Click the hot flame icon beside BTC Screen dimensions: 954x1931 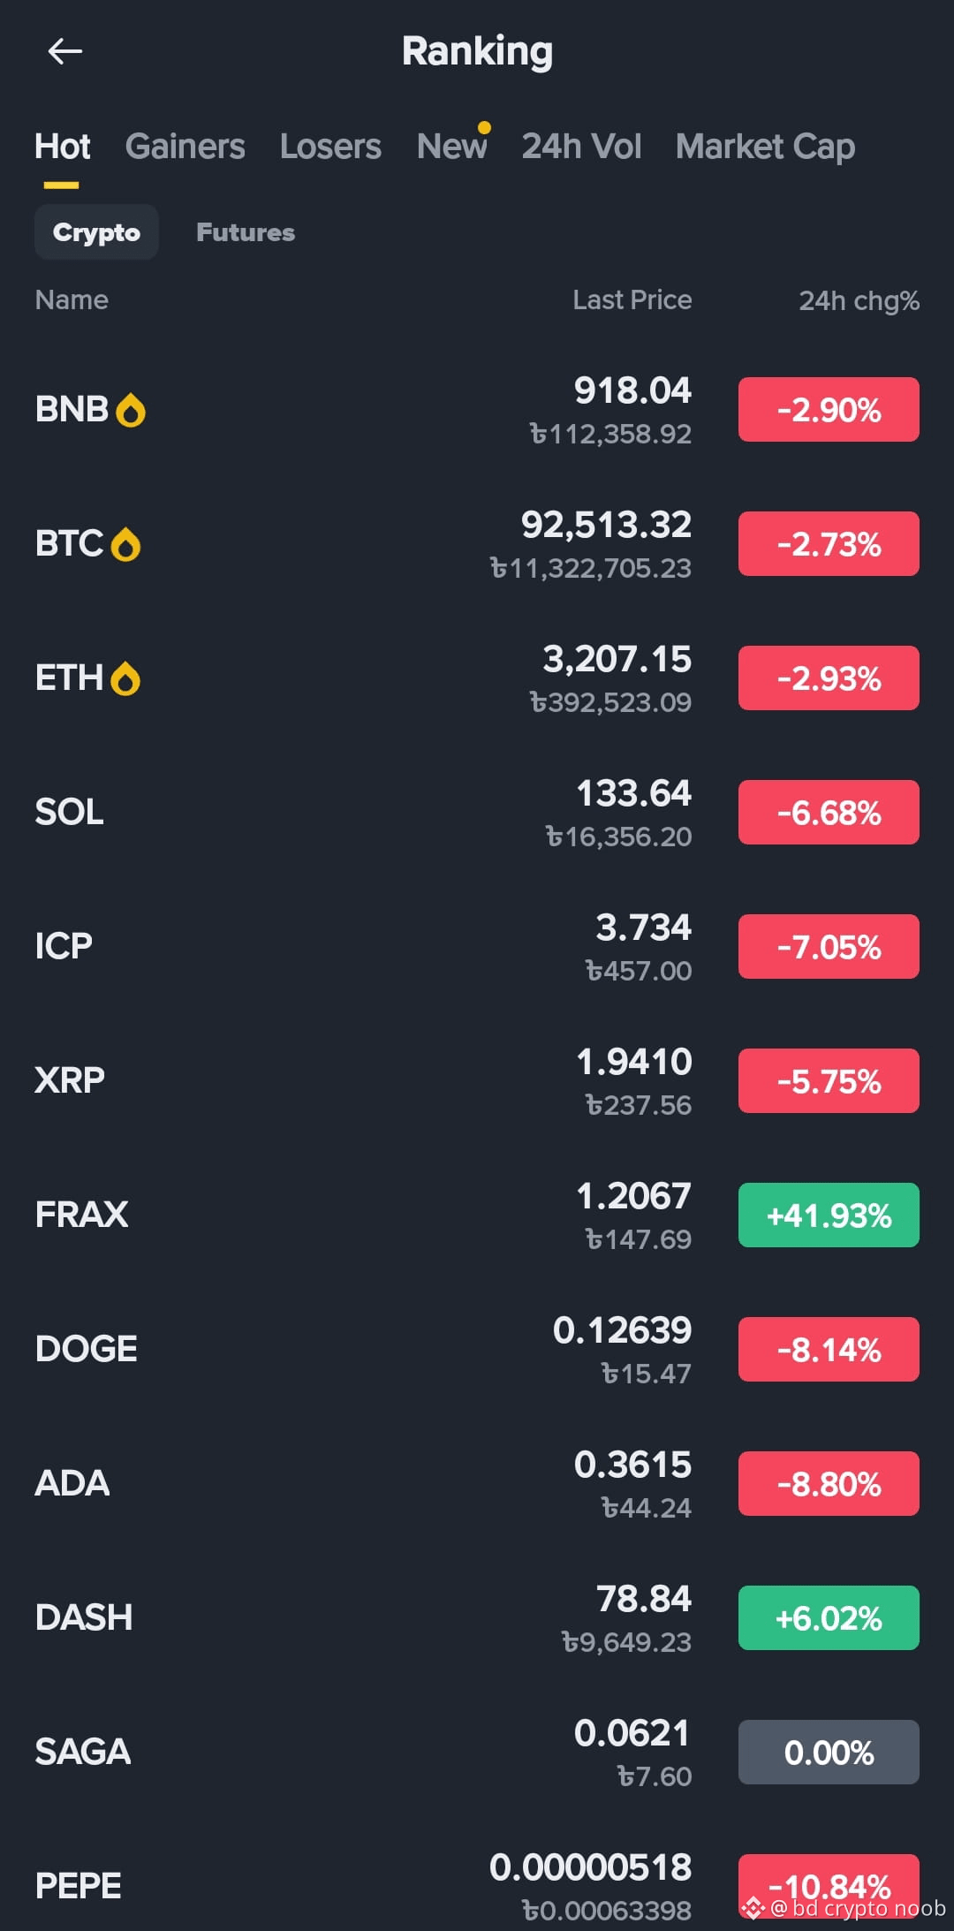tap(126, 544)
